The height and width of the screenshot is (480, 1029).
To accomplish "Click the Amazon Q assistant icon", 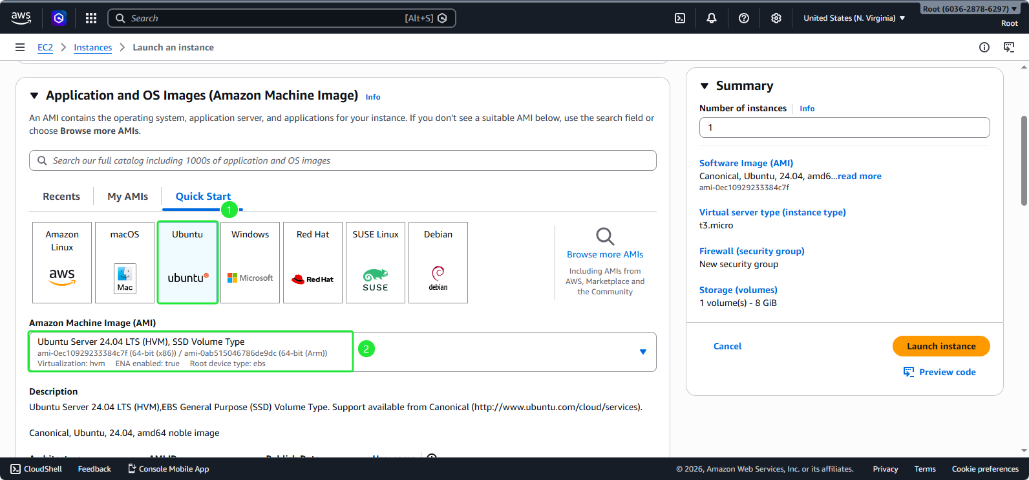I will click(x=59, y=18).
